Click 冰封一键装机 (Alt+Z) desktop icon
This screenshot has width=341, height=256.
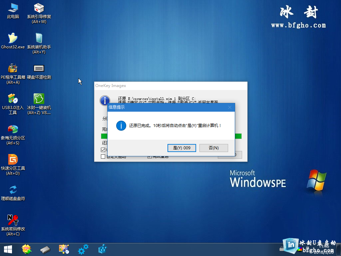pos(39,104)
